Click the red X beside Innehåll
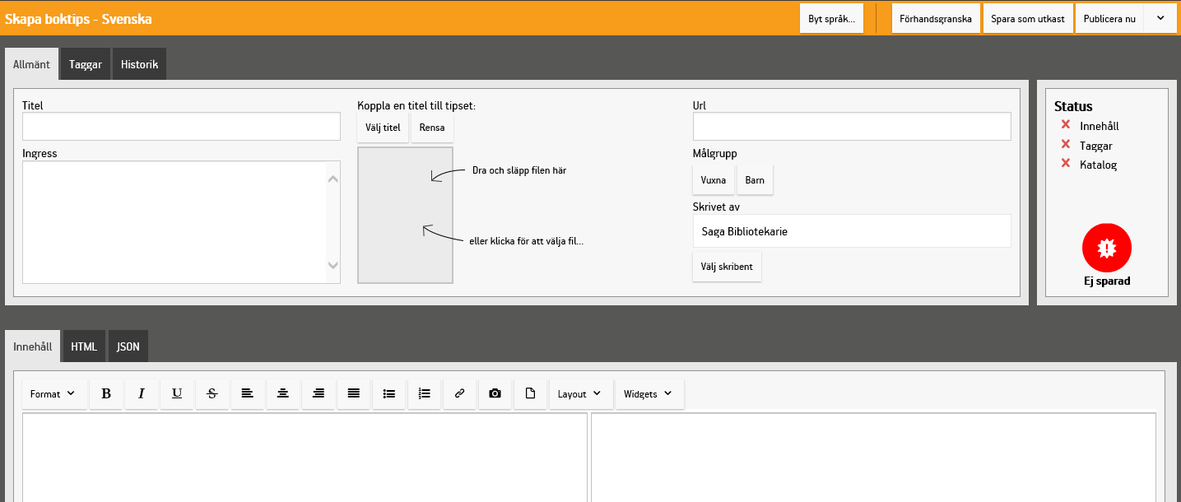Screen dimensions: 1181x502 (1065, 125)
